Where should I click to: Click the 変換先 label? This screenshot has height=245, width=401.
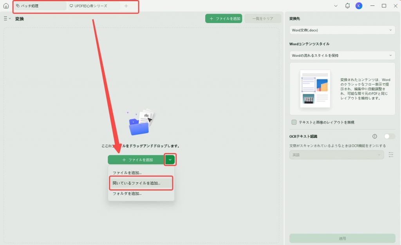pos(294,18)
